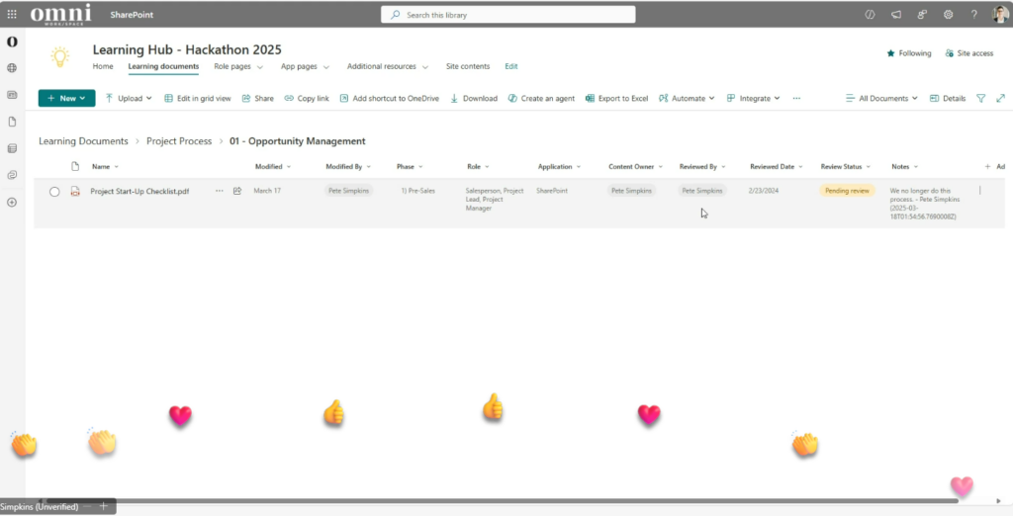The height and width of the screenshot is (516, 1013).
Task: Open the Reviewed Date column menu
Action: pyautogui.click(x=777, y=167)
